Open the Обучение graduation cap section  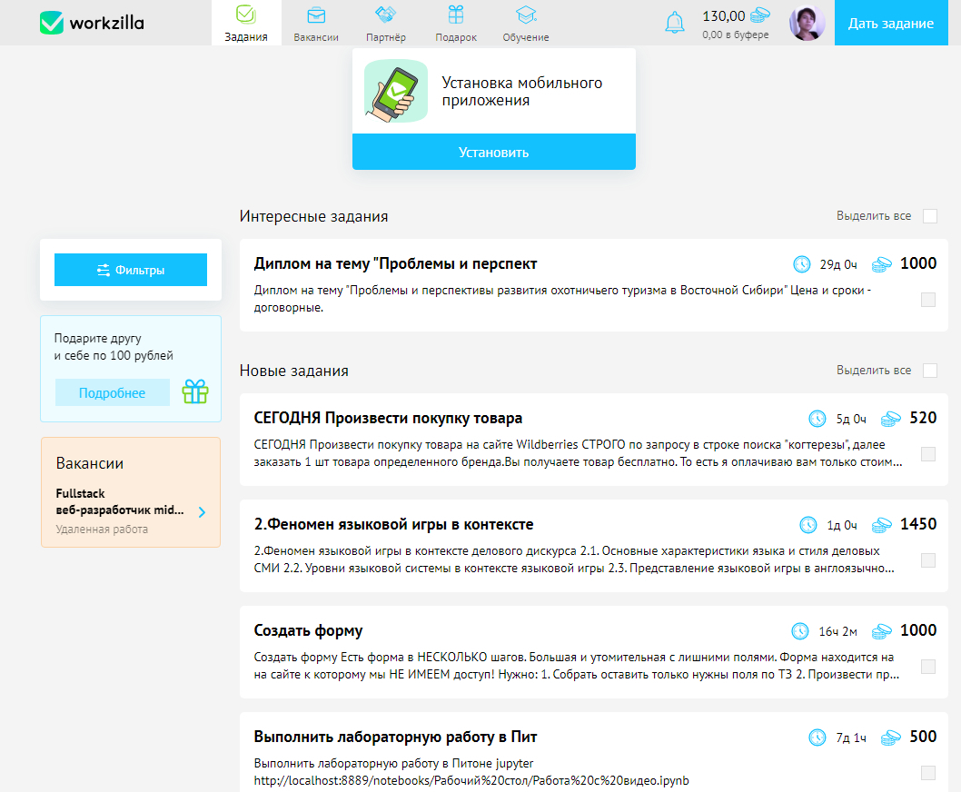526,23
